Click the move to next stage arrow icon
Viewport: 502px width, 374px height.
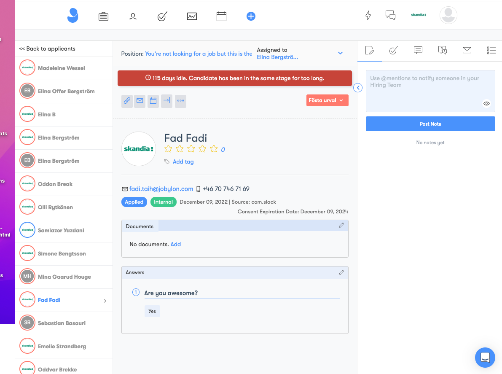(x=166, y=101)
